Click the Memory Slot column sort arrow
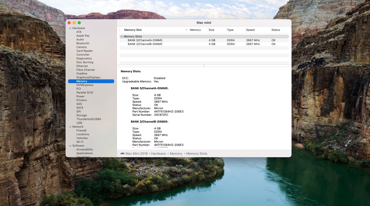The width and height of the screenshot is (370, 206). (x=186, y=30)
